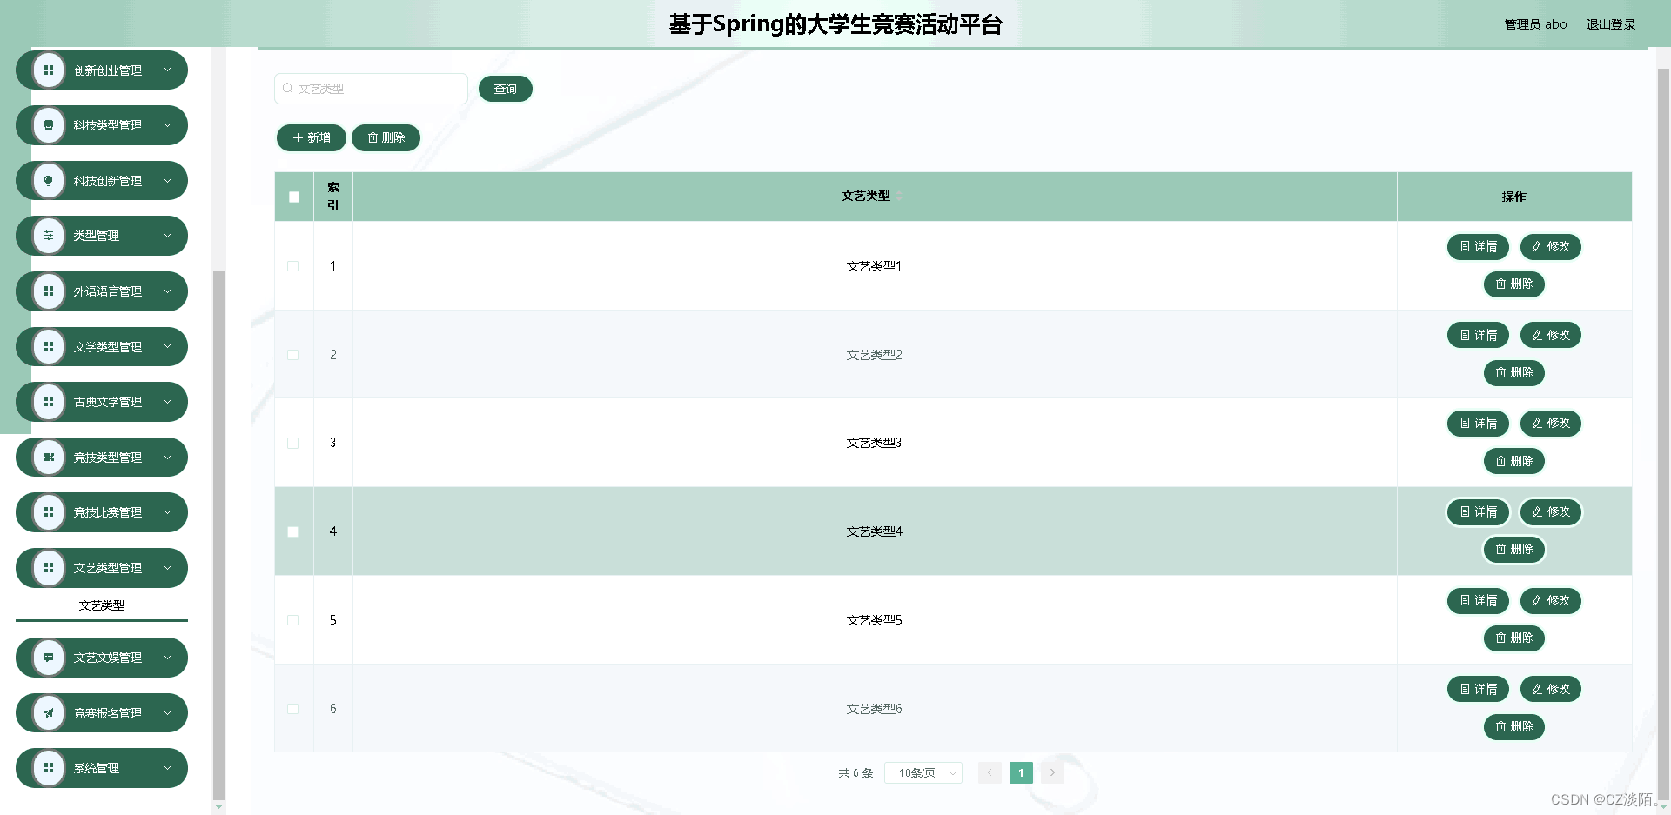The width and height of the screenshot is (1671, 815).
Task: Click the 创新创业管理 sidebar icon
Action: tap(49, 70)
